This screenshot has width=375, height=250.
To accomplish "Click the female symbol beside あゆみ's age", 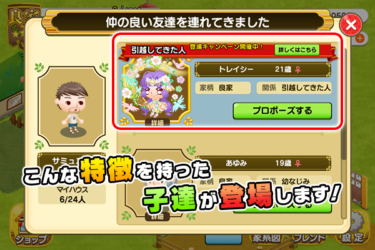I will (x=298, y=163).
